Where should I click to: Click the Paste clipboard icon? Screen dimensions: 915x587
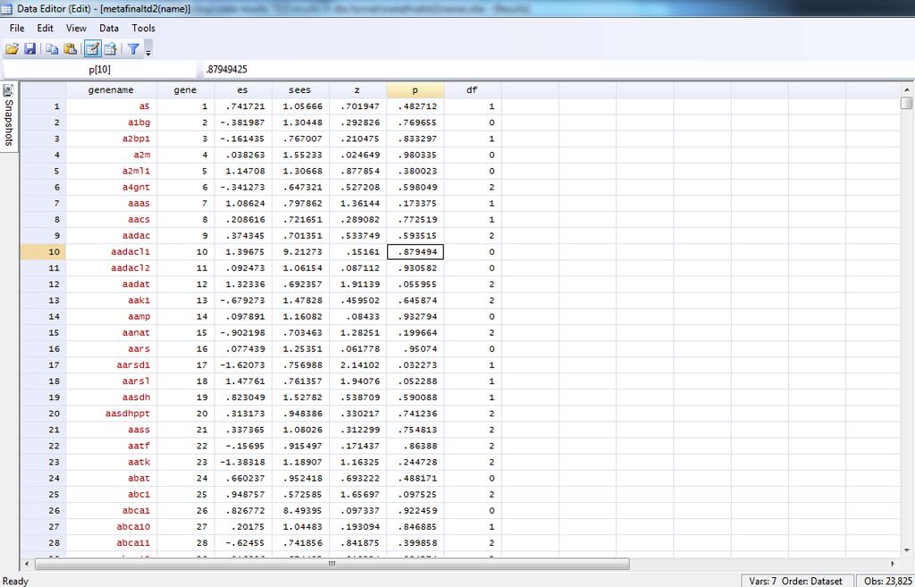tap(70, 49)
